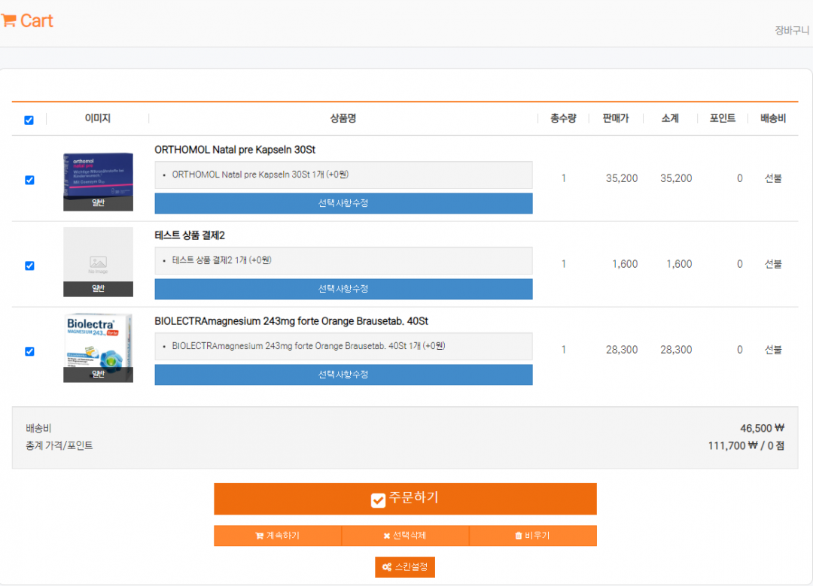The height and width of the screenshot is (586, 813).
Task: Open the no-image thumbnail of 테스트 상품 결제2
Action: click(98, 262)
